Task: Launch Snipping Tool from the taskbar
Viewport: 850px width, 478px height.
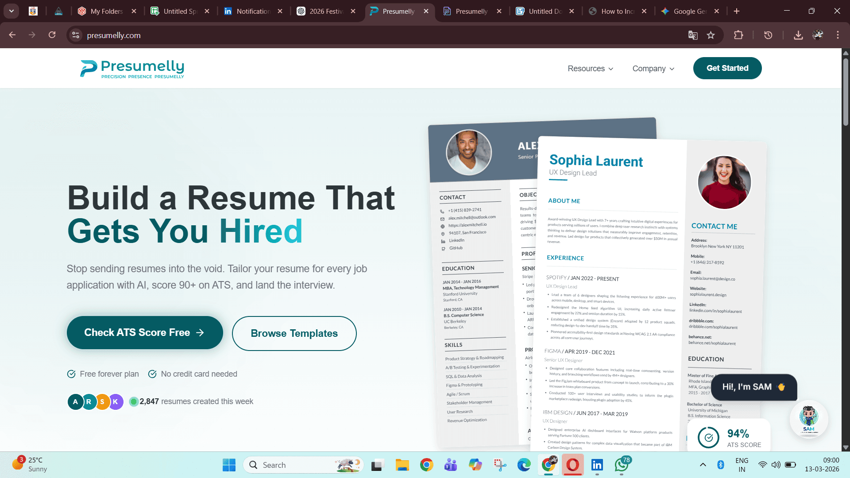Action: tap(500, 465)
